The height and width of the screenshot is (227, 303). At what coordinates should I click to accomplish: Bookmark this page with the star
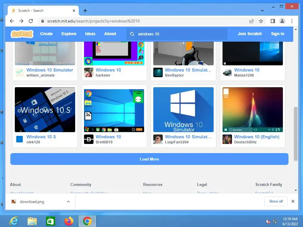coord(261,21)
